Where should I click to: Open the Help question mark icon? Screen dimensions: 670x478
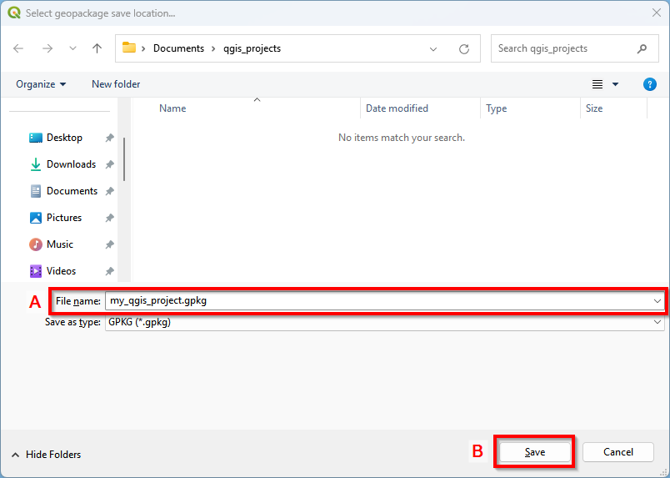click(650, 84)
